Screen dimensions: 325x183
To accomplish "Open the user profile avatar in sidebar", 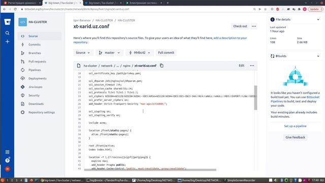I will [8, 169].
